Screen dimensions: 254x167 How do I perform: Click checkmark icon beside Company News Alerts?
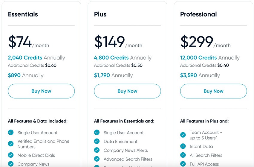pyautogui.click(x=97, y=150)
